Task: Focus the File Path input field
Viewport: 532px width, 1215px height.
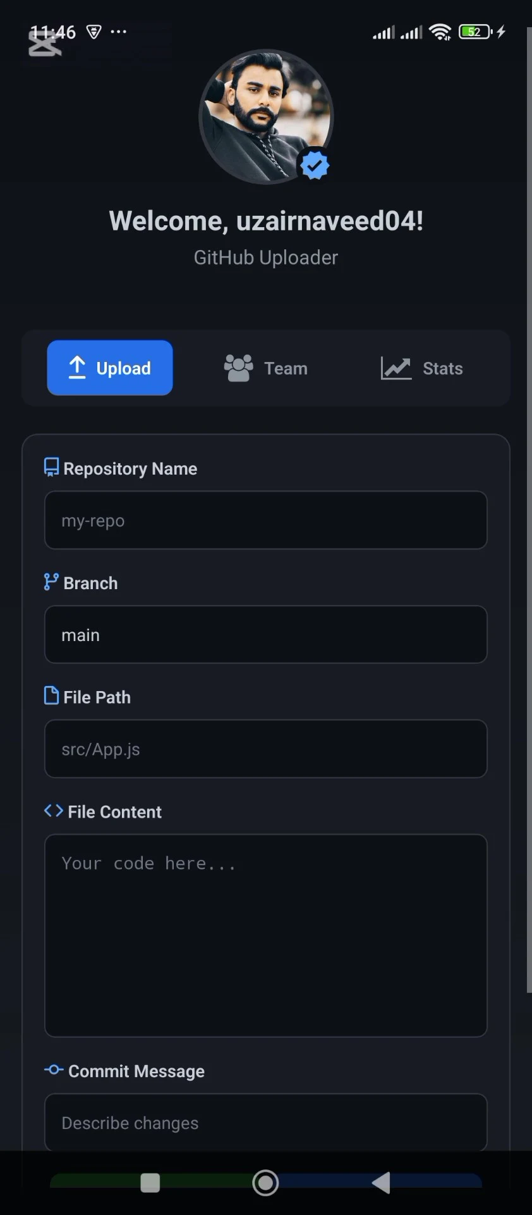Action: coord(266,749)
